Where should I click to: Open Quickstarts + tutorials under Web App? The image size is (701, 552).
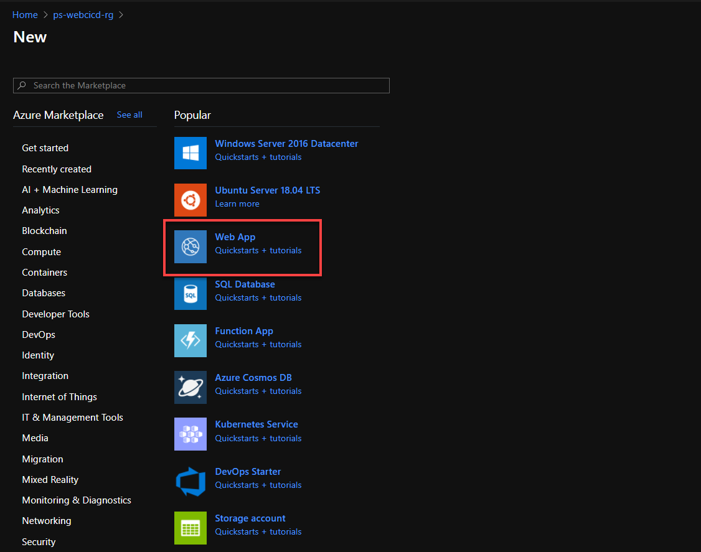258,250
